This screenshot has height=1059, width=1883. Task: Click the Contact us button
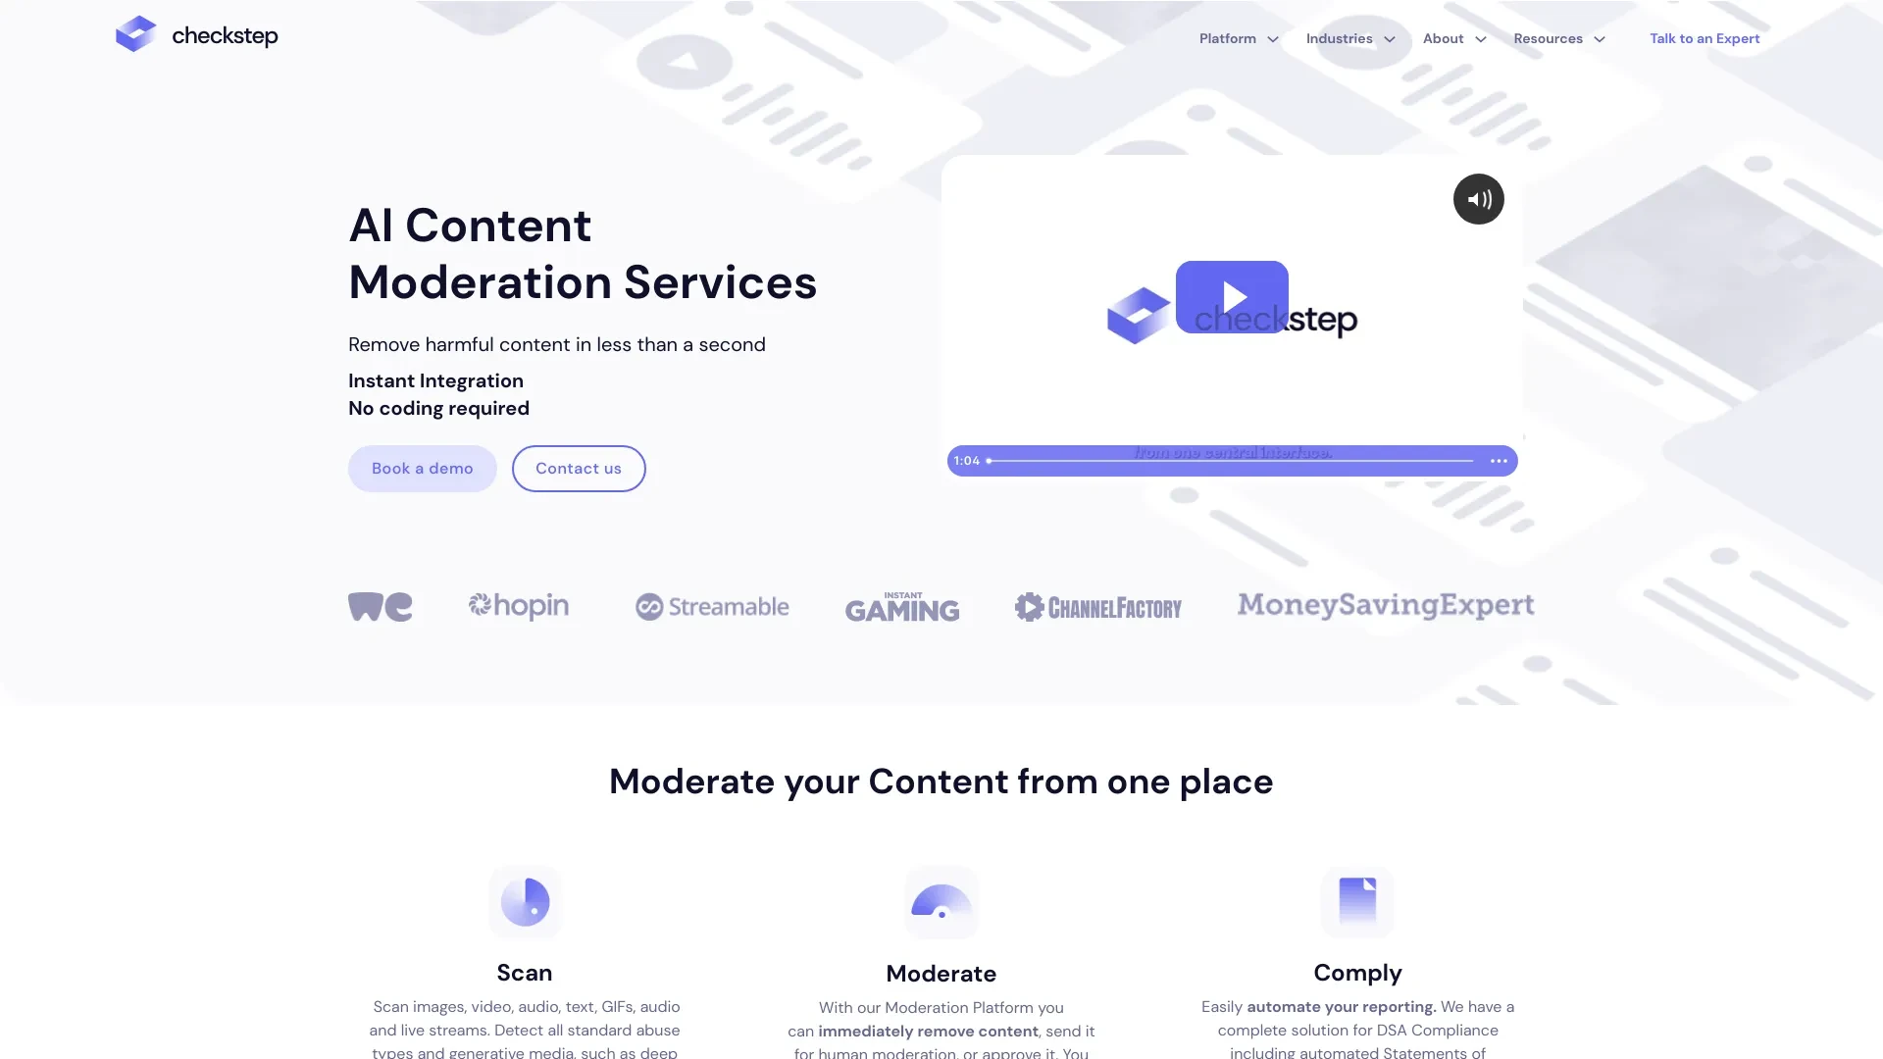tap(578, 468)
